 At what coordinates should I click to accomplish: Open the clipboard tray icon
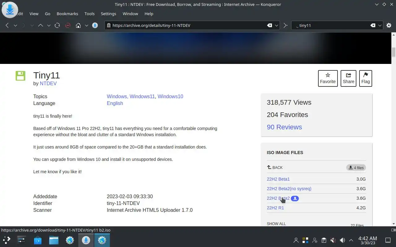point(324,240)
